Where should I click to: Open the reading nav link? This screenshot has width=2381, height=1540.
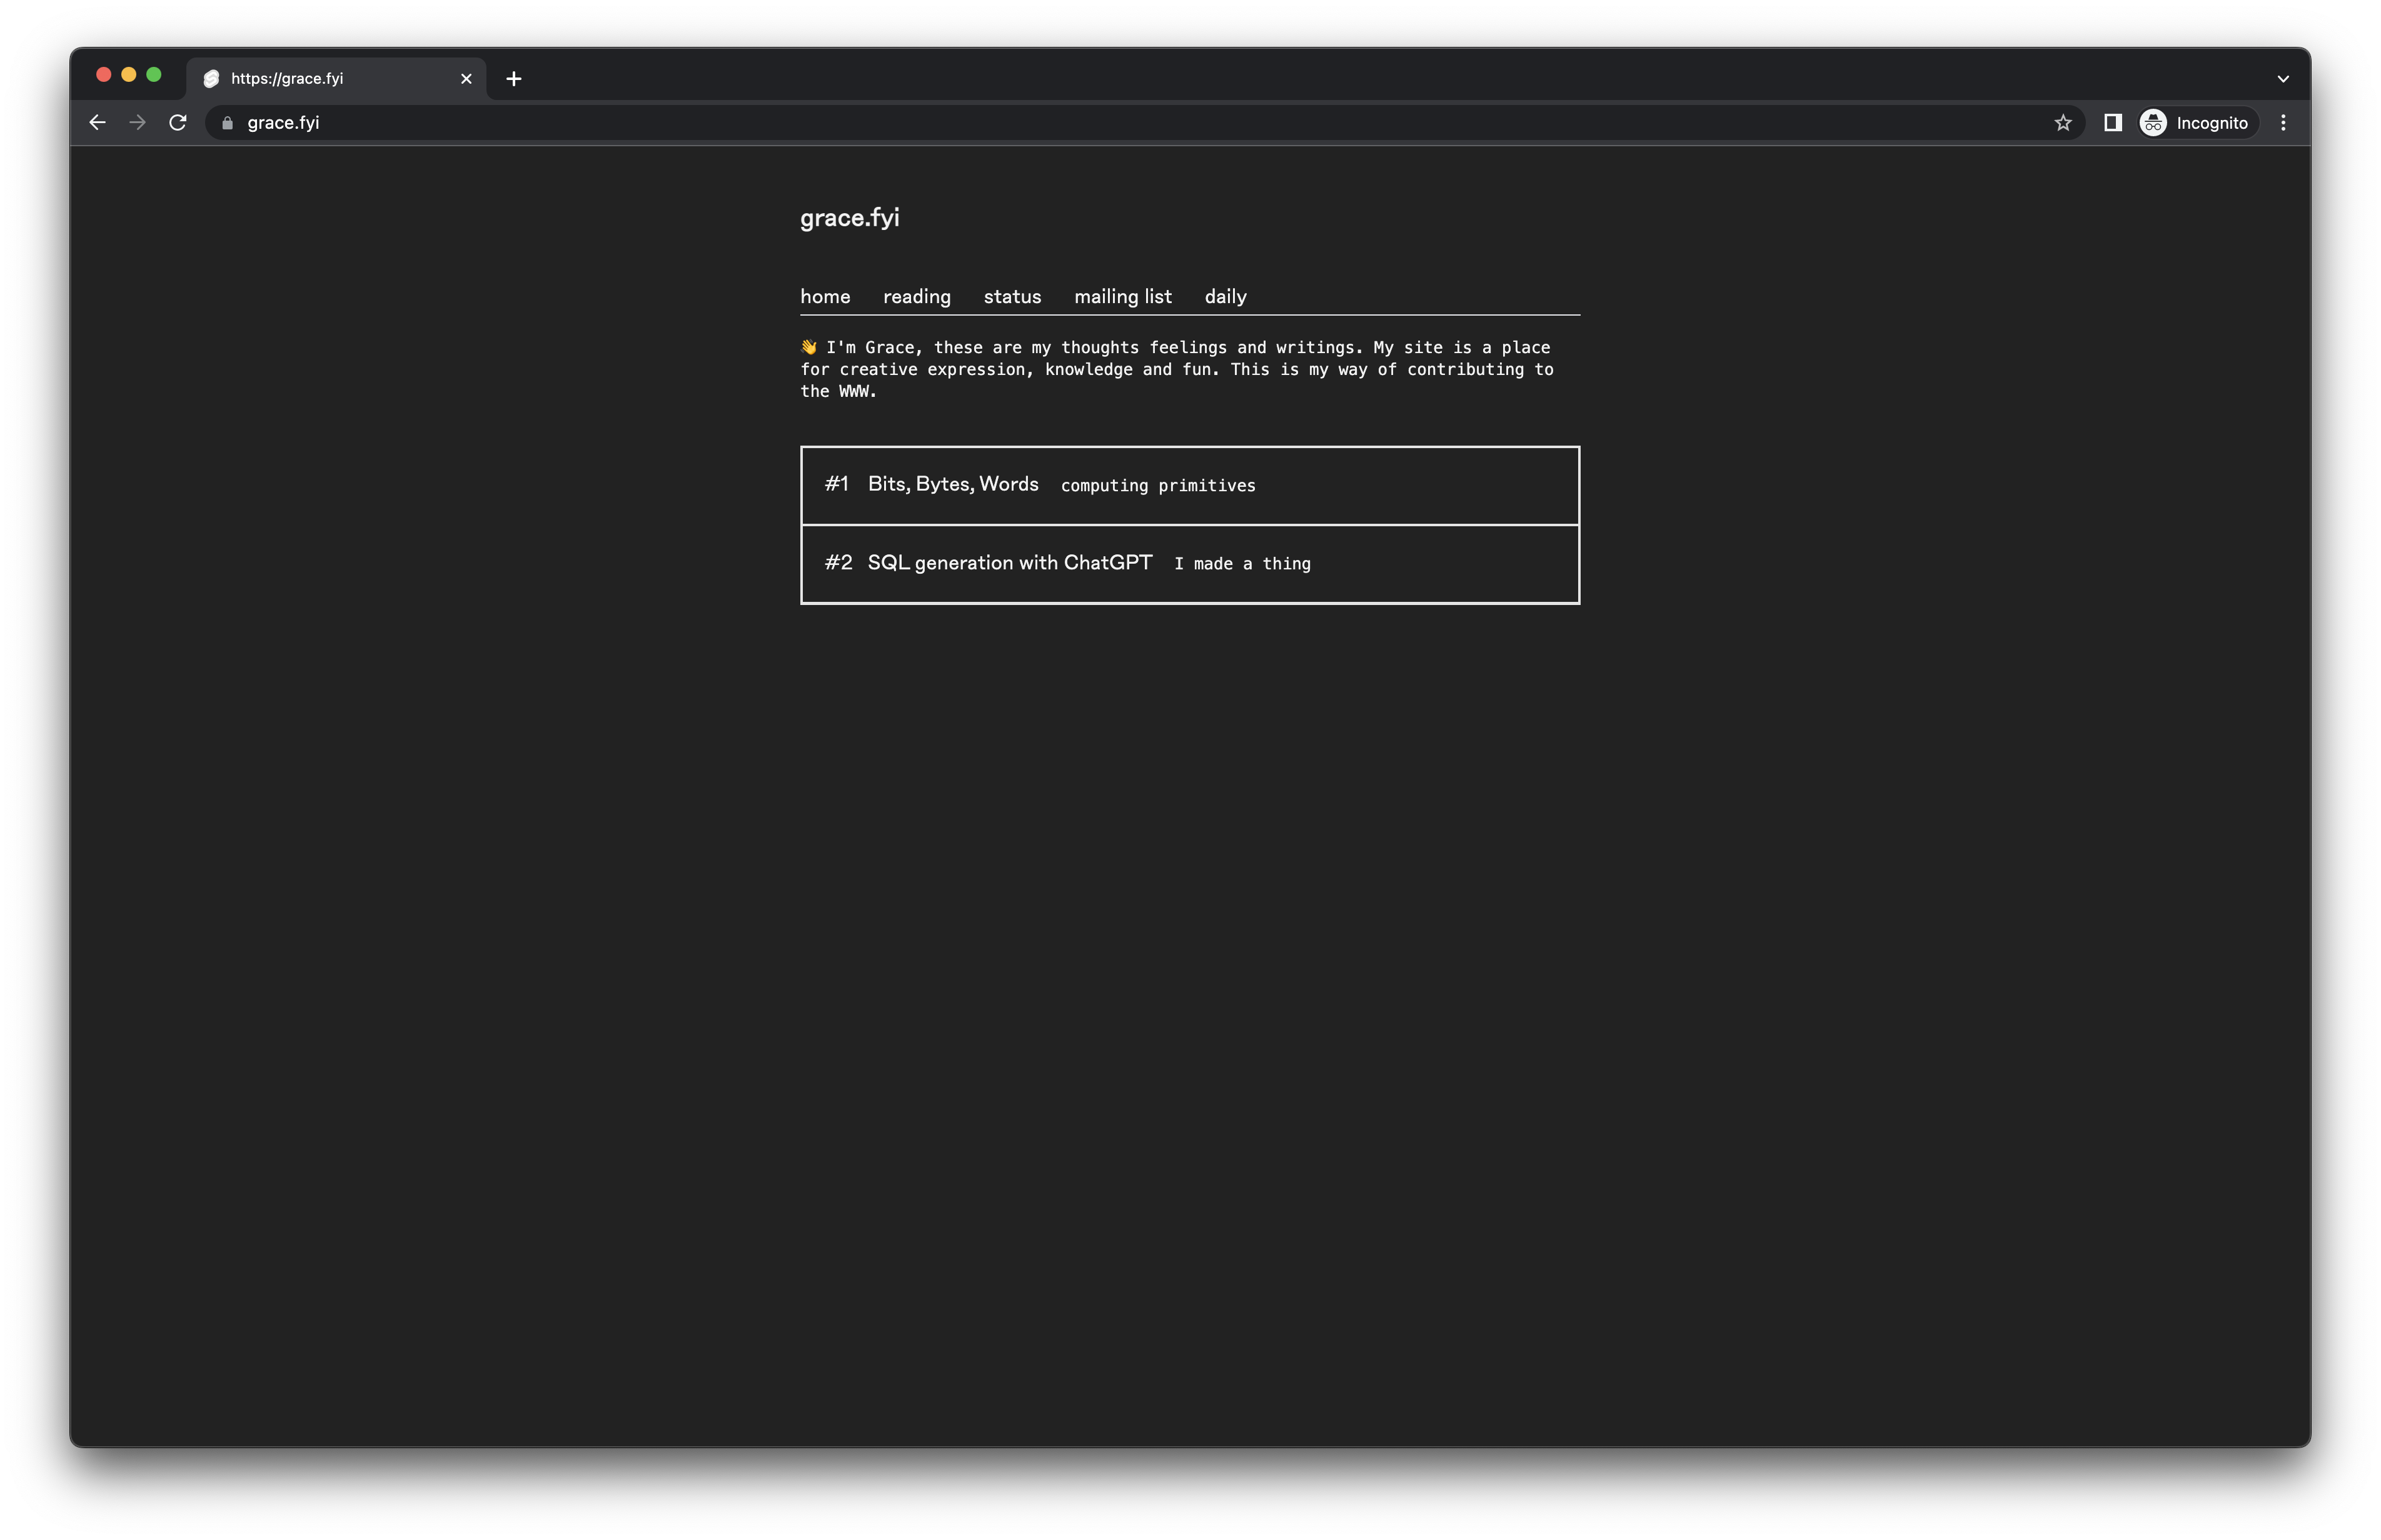917,297
